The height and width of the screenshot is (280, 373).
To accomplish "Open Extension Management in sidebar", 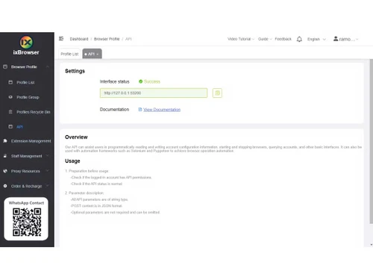I will tap(31, 141).
